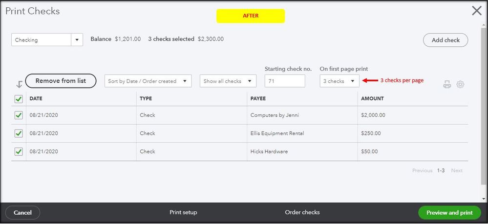Screen dimensions: 488x224
Task: Open the Order checks link
Action: click(302, 212)
